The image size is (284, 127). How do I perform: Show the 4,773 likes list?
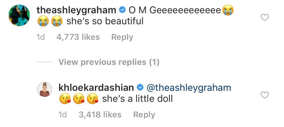pos(77,37)
